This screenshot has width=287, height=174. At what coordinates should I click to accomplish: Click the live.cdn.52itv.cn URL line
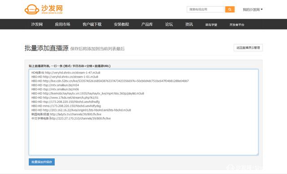click(110, 81)
